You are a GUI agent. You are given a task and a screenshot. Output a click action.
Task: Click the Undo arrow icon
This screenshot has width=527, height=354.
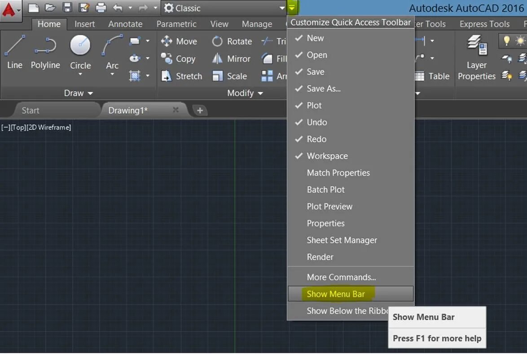(118, 7)
